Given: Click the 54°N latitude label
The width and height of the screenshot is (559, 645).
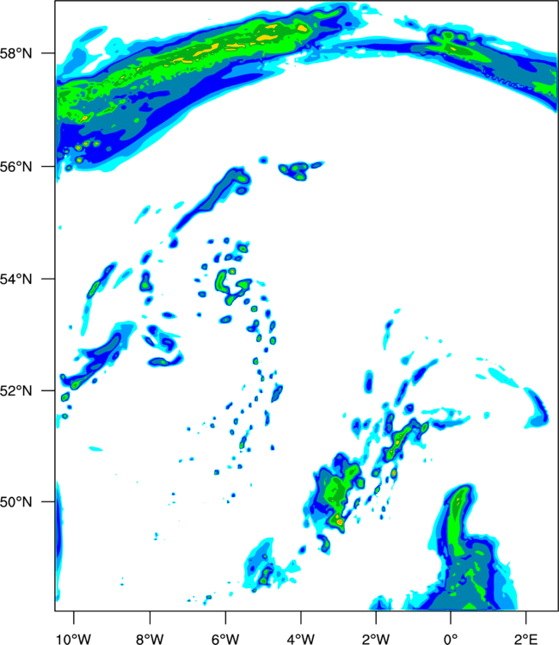Looking at the screenshot, I should pyautogui.click(x=15, y=279).
